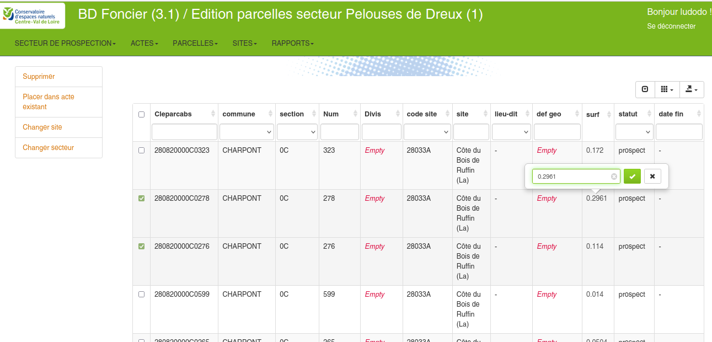
Task: Click Changer site in the sidebar
Action: point(42,127)
